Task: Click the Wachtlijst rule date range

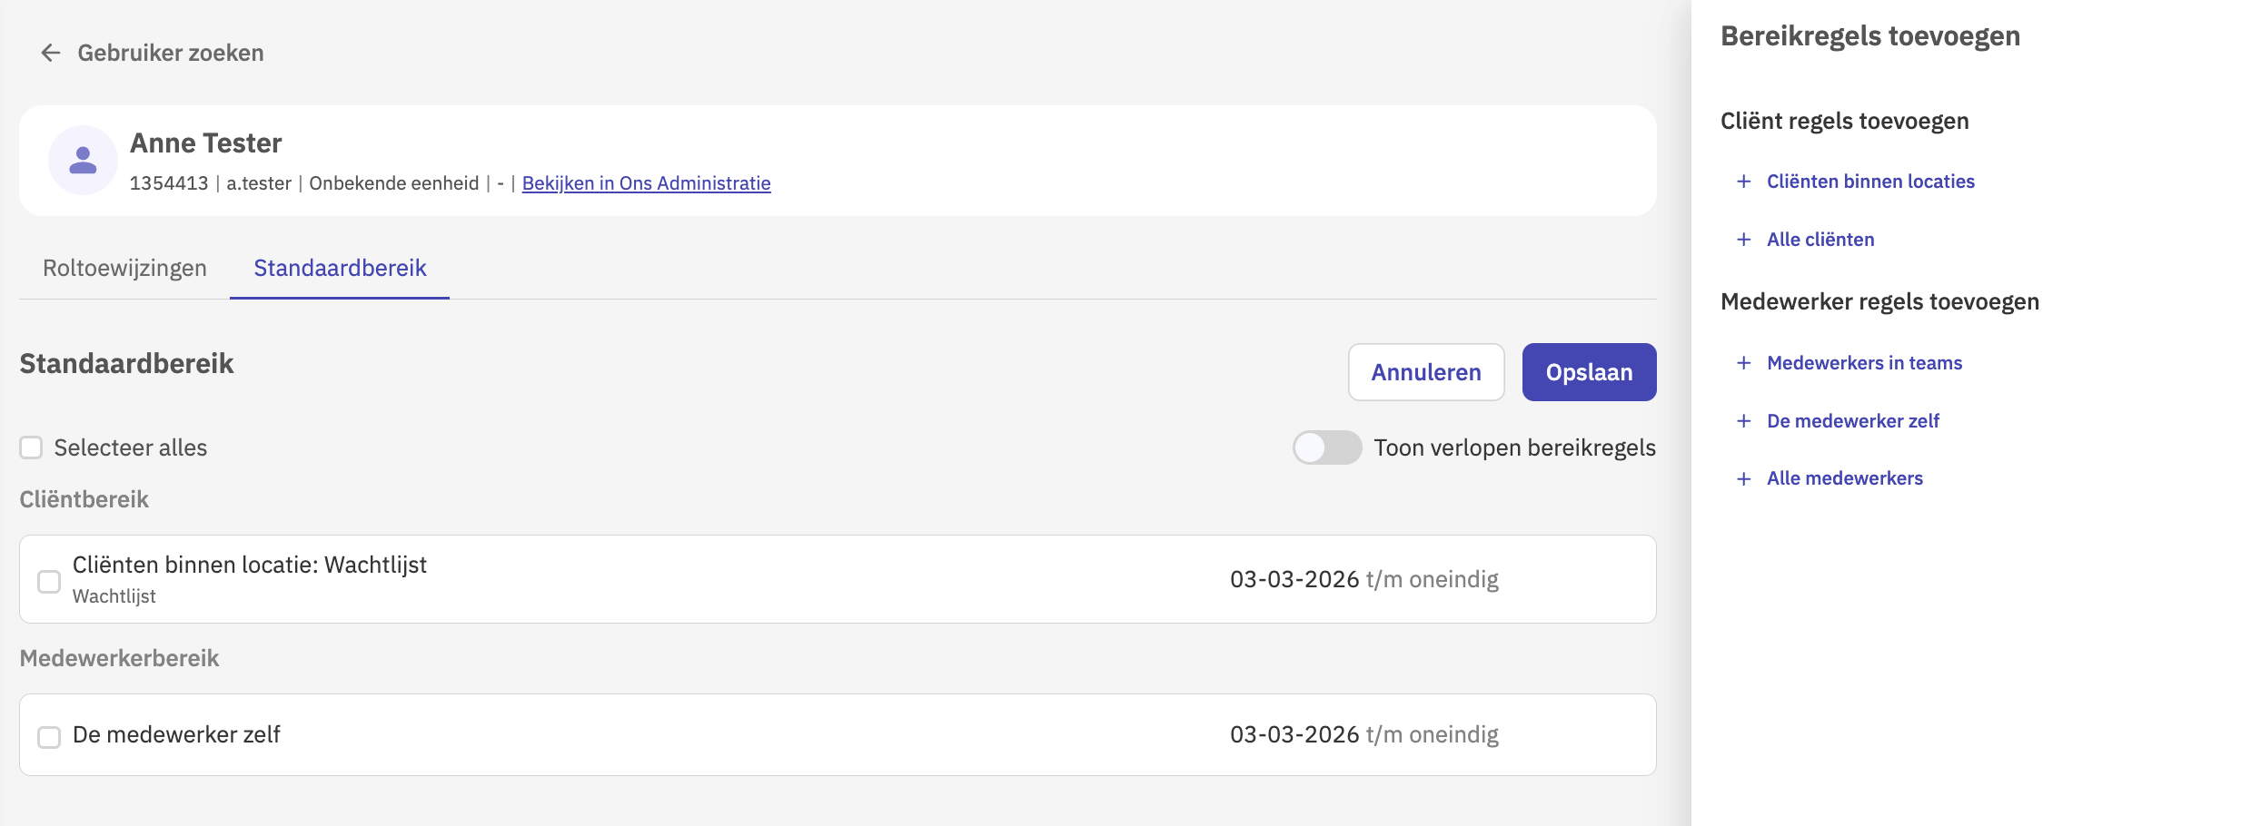Action: pyautogui.click(x=1363, y=579)
